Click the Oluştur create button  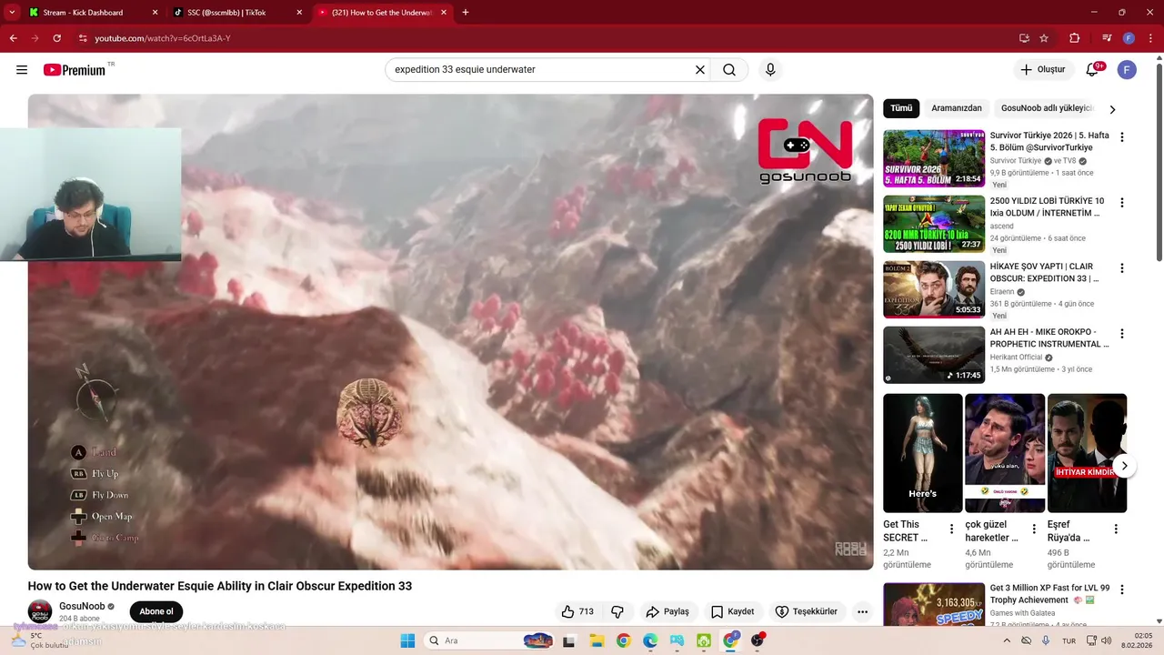(1043, 70)
